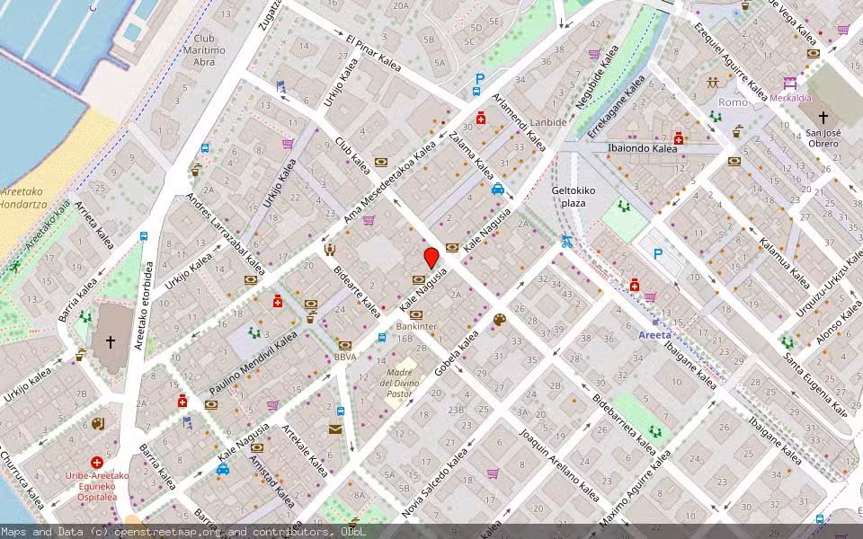The image size is (863, 539).
Task: Select the 'Areeta' station label
Action: [655, 335]
